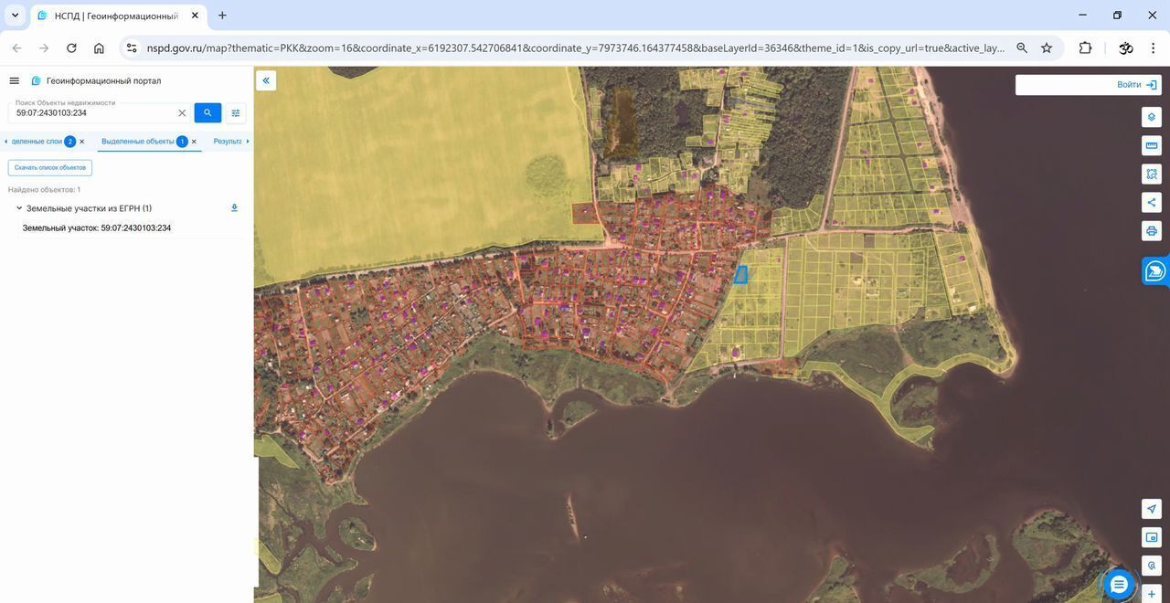Click the map location search tool icon

(x=1152, y=566)
